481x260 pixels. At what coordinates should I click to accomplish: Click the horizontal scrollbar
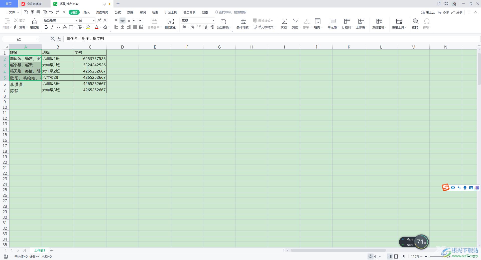(338, 250)
